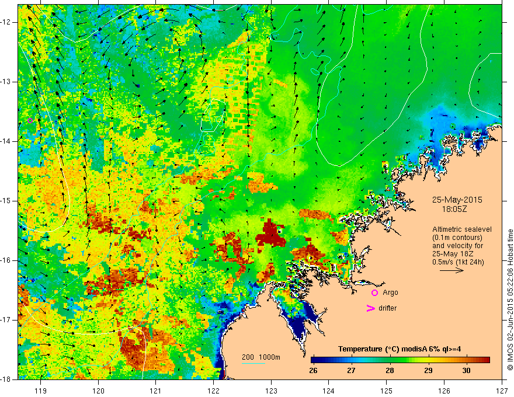
Task: Click the 0.5m/s velocity scale arrow
Action: coord(452,270)
